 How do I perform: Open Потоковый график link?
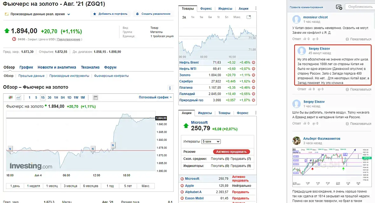155,97
